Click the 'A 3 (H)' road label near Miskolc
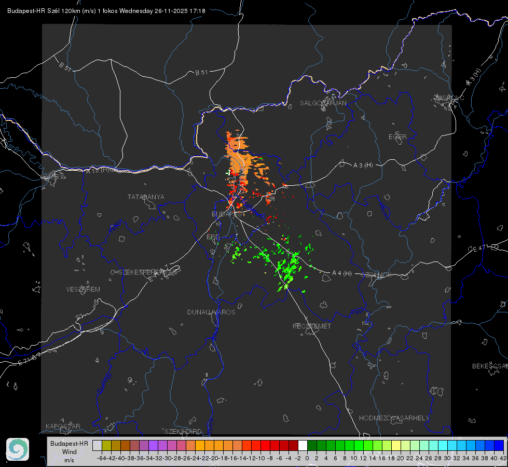 474,77
